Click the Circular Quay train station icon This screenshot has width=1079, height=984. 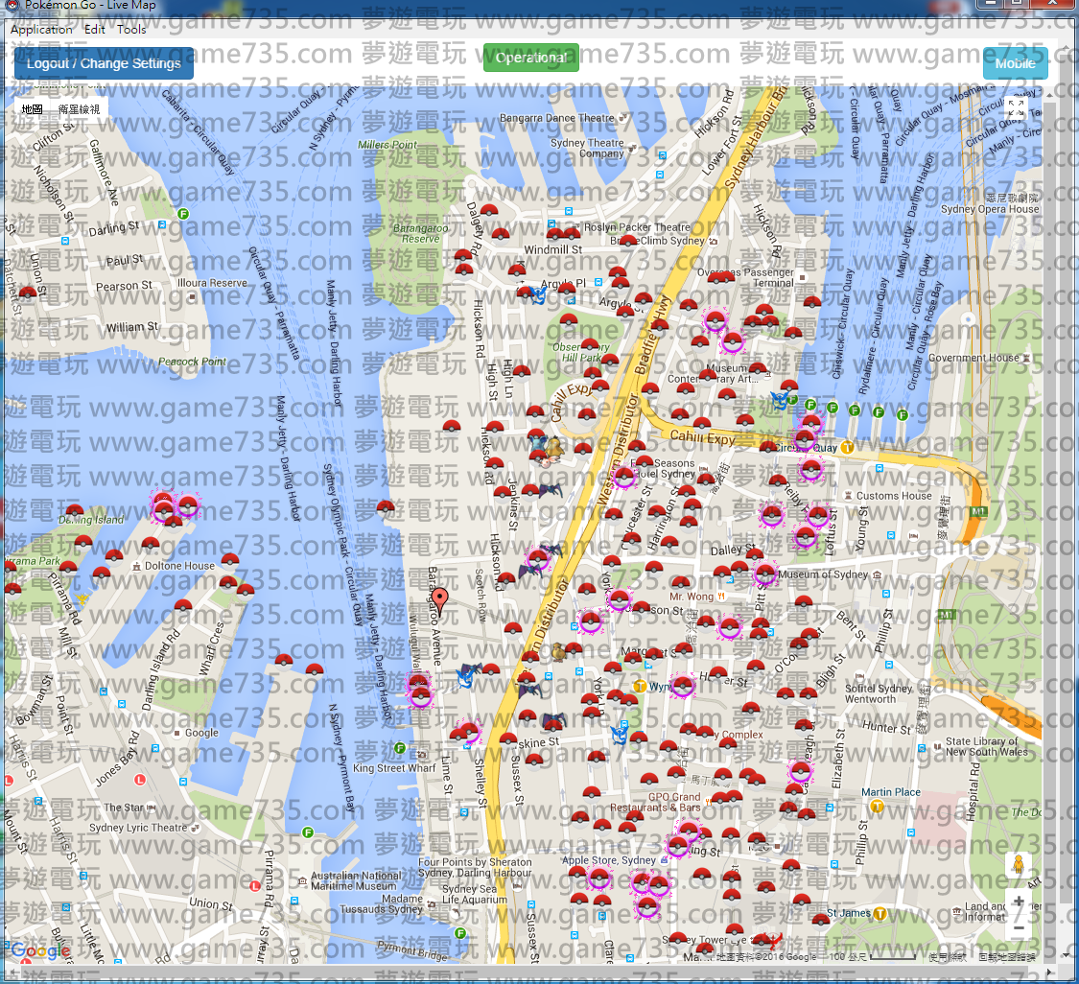tap(847, 447)
